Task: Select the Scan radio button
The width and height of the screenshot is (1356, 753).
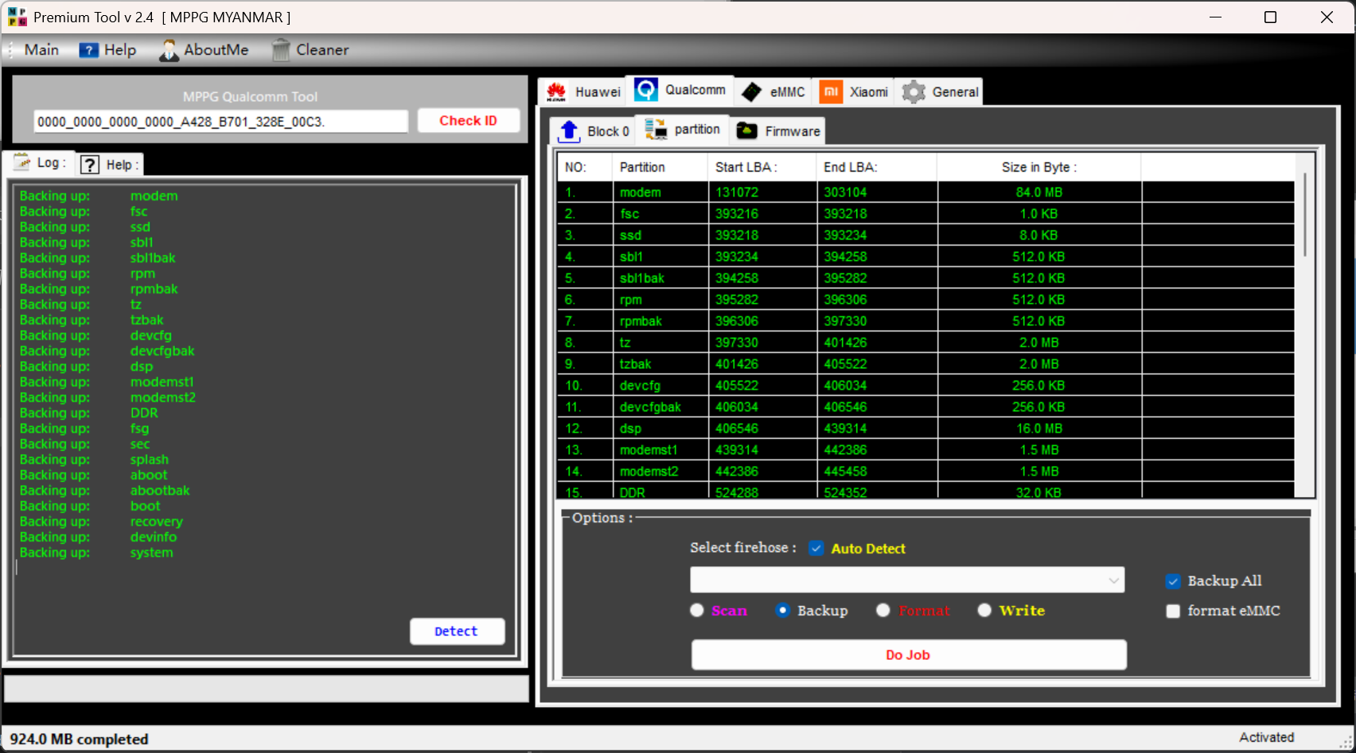Action: 697,611
